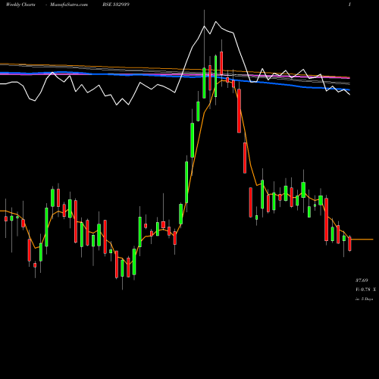This screenshot has width=379, height=379.
Task: Click the 'MunafaSutra.com' site label
Action: tap(69, 5)
